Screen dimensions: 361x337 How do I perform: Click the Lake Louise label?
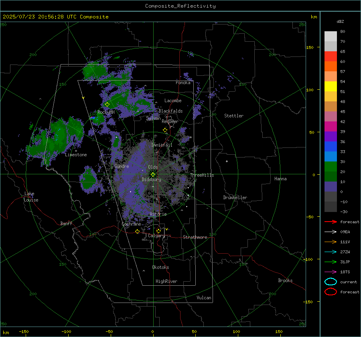pyautogui.click(x=31, y=197)
